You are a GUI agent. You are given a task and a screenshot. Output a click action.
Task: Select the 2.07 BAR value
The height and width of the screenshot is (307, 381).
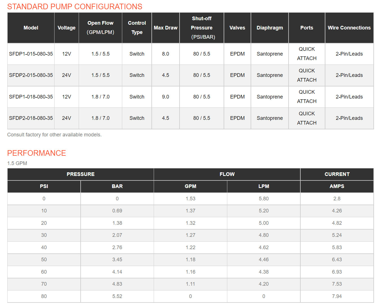click(x=117, y=235)
